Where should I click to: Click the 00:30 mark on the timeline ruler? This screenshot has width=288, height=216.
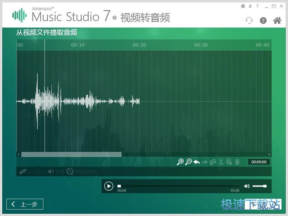(201, 45)
